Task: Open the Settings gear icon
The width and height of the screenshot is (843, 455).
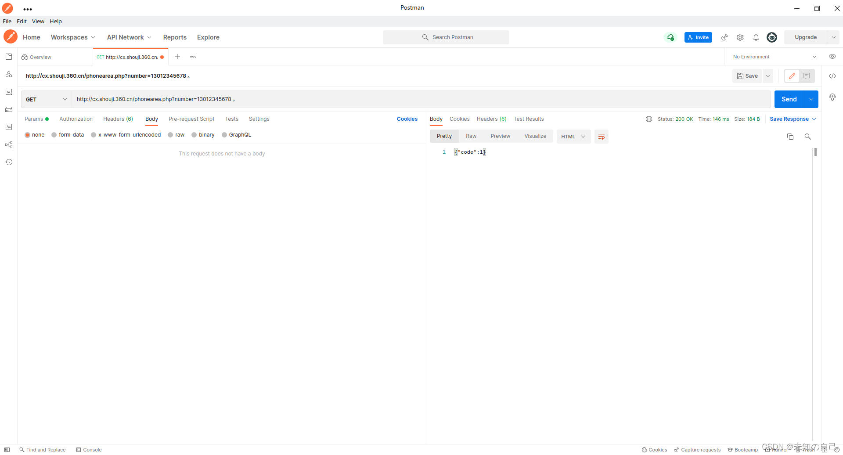Action: pos(740,37)
